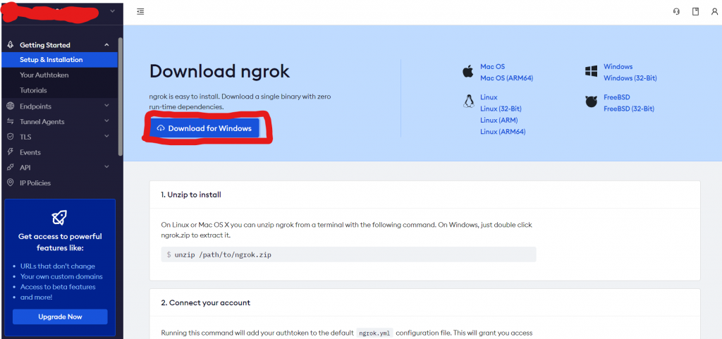Click the FreeBSD daemon icon

(x=592, y=101)
